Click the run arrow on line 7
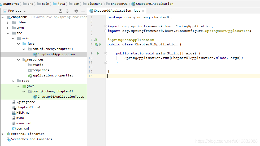This screenshot has width=260, height=146. [100, 44]
